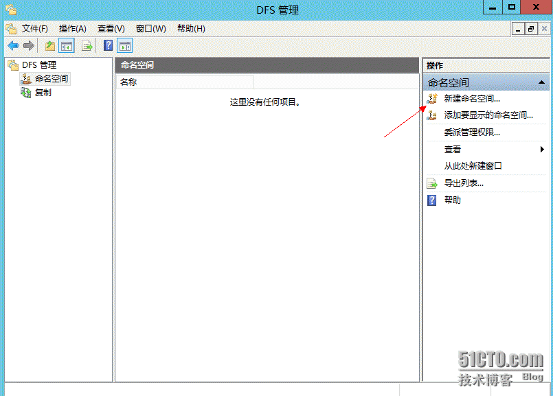Screen dimensions: 553x396
Task: Click the 操作 pane header
Action: pos(486,65)
